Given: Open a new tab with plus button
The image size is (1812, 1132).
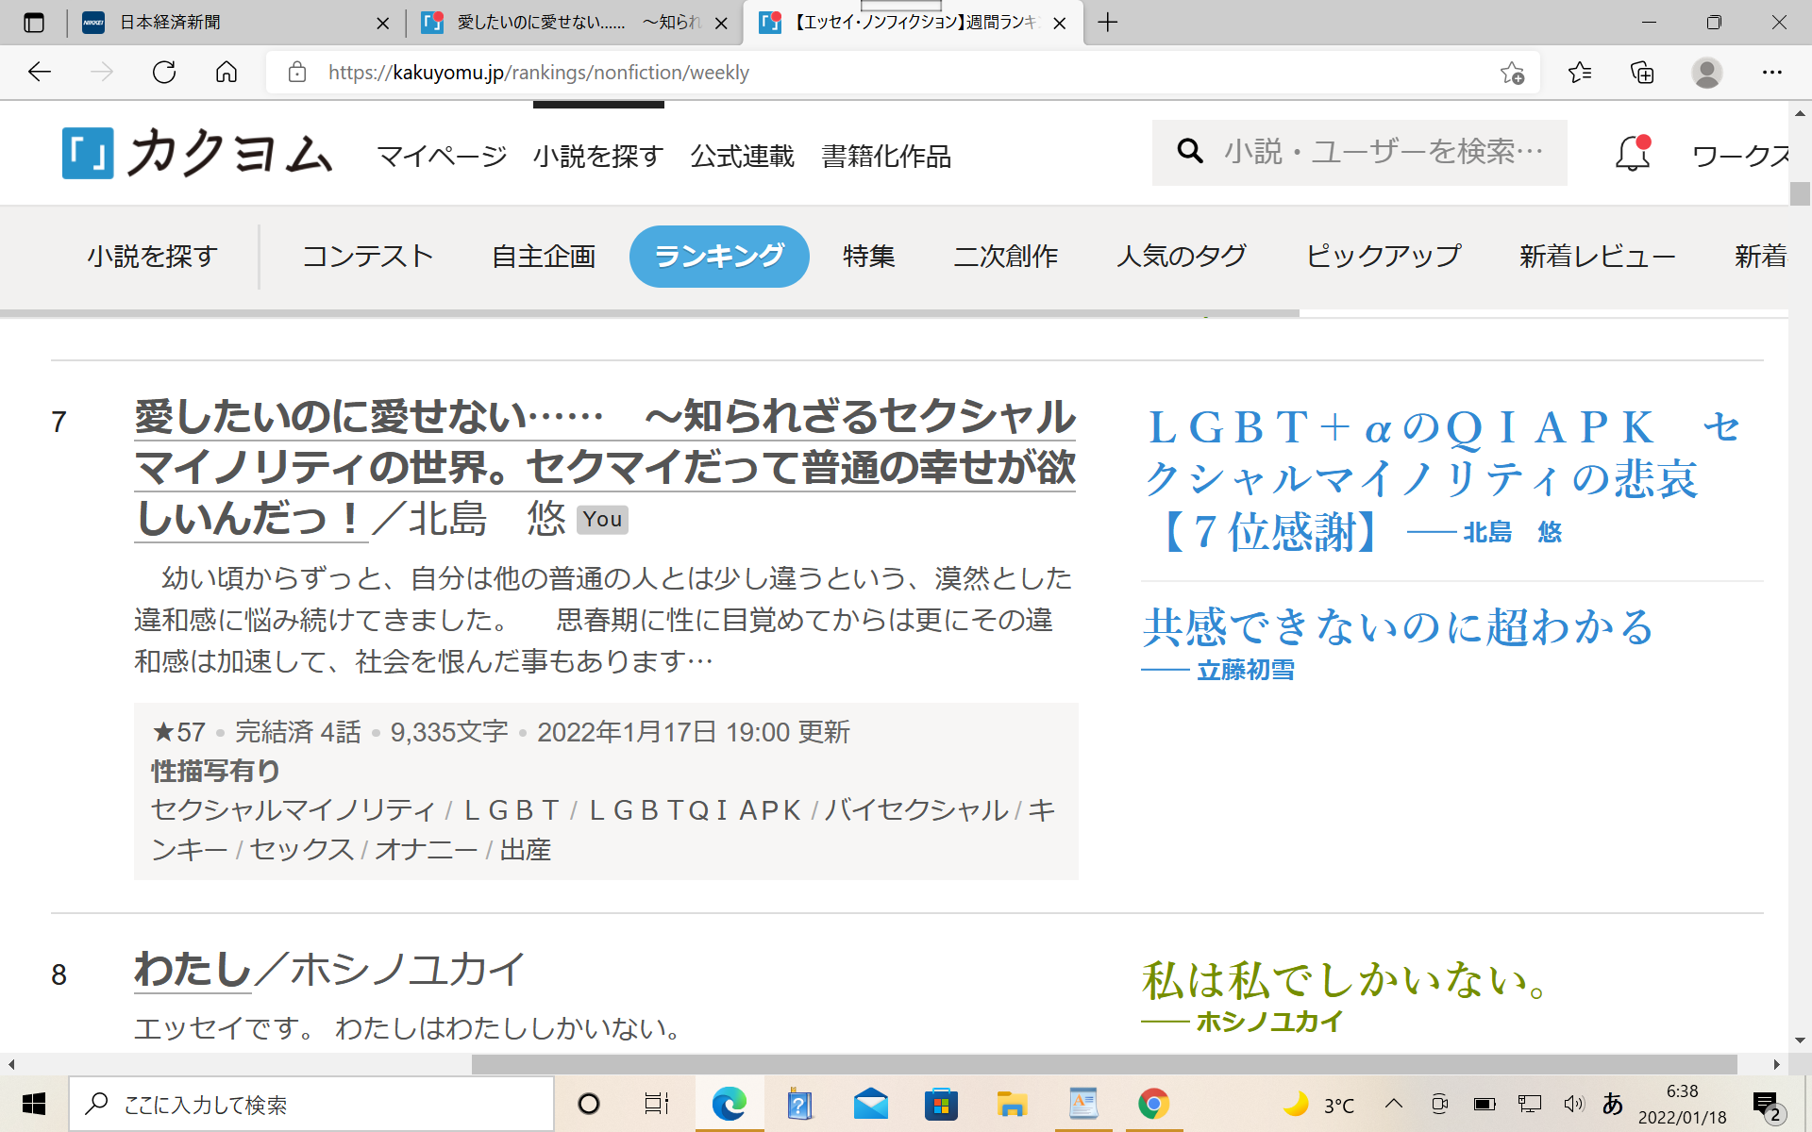Looking at the screenshot, I should 1108,23.
